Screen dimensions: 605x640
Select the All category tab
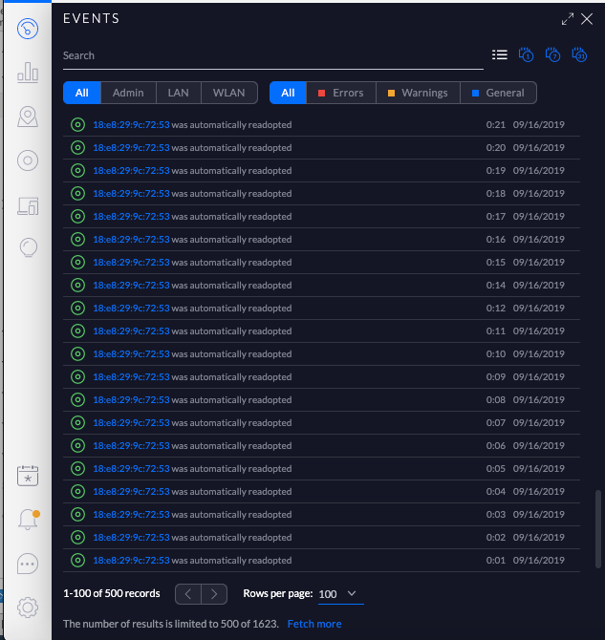[82, 93]
